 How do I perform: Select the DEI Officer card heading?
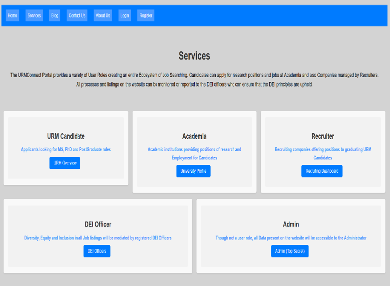pyautogui.click(x=98, y=224)
